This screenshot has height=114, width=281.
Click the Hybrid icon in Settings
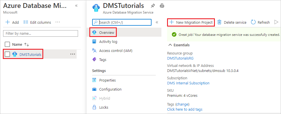pyautogui.click(x=94, y=98)
